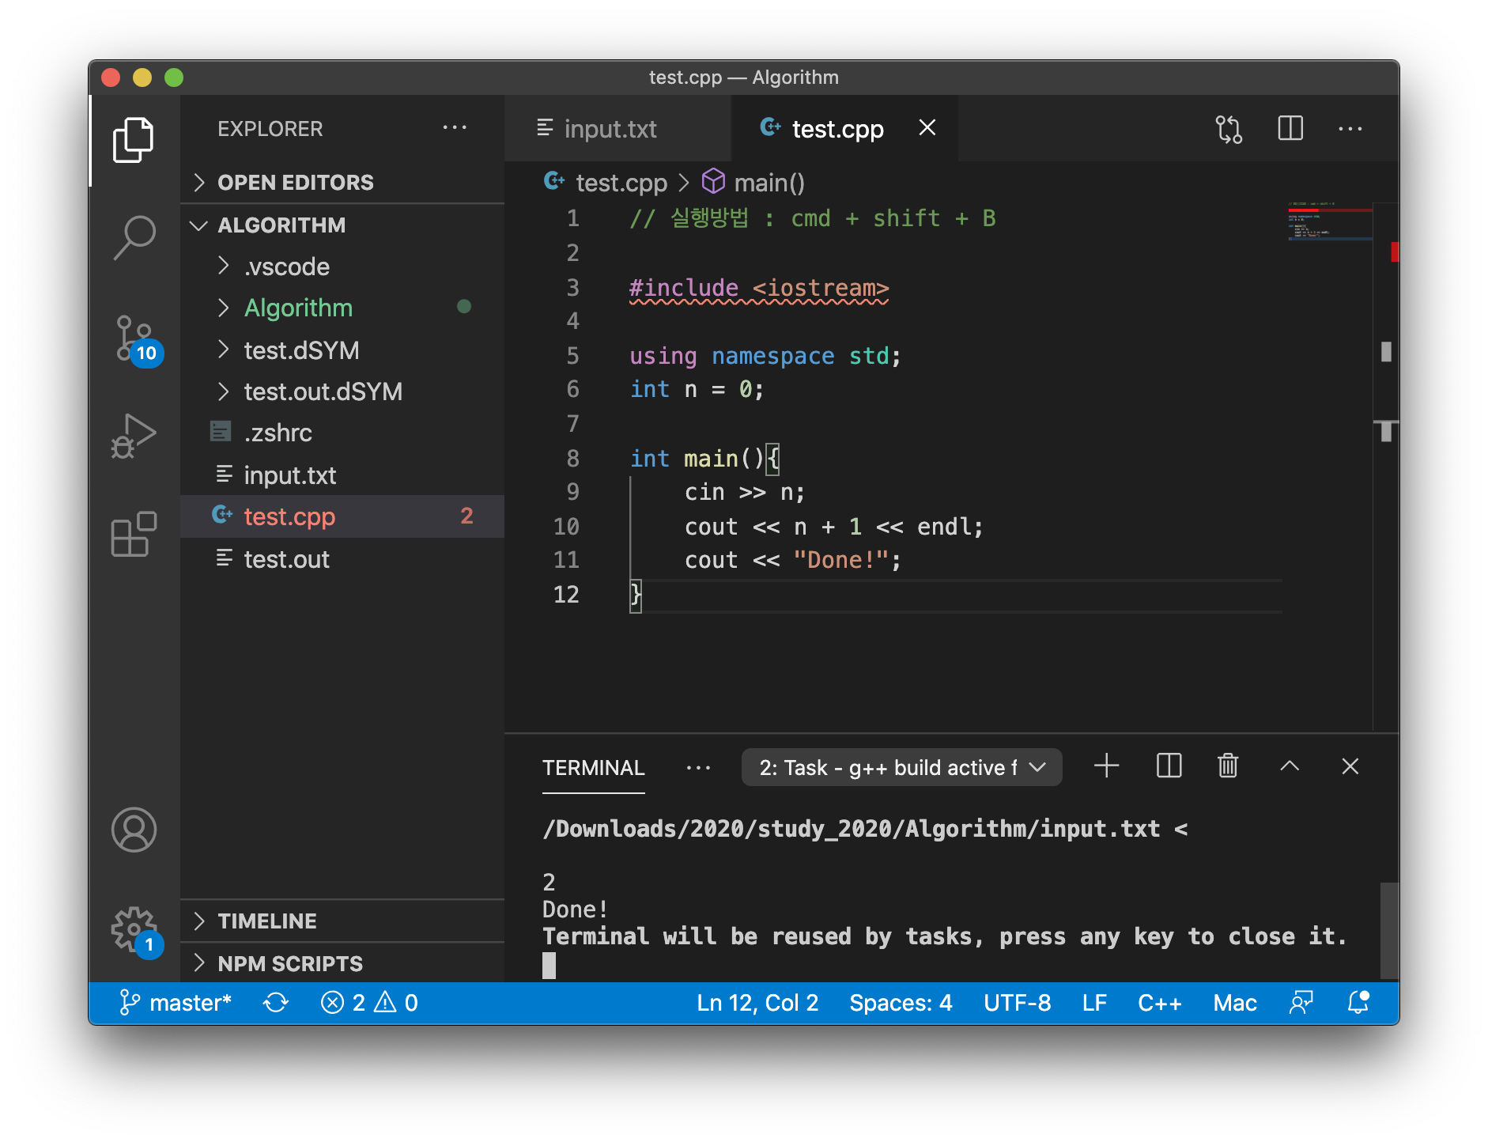Click master* branch in status bar
This screenshot has height=1142, width=1488.
click(x=176, y=1002)
